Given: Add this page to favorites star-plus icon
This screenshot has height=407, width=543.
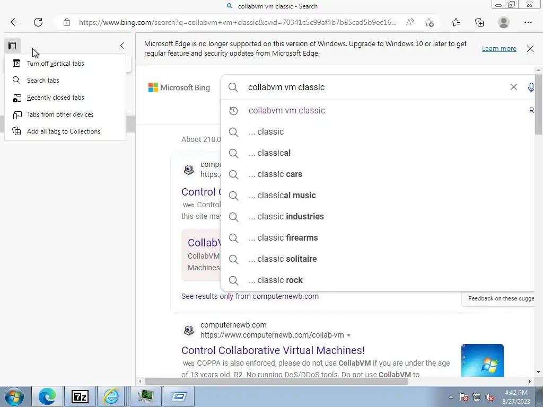Looking at the screenshot, I should (x=429, y=22).
